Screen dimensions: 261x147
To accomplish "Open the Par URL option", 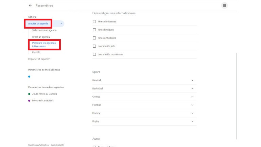I will 36,52.
